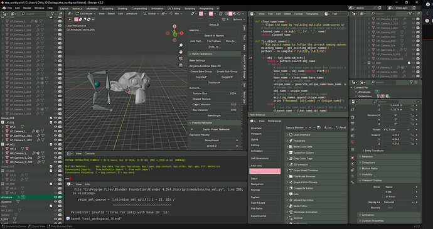Delete the NowyPreset with its X icon
The image size is (433, 229).
237,141
